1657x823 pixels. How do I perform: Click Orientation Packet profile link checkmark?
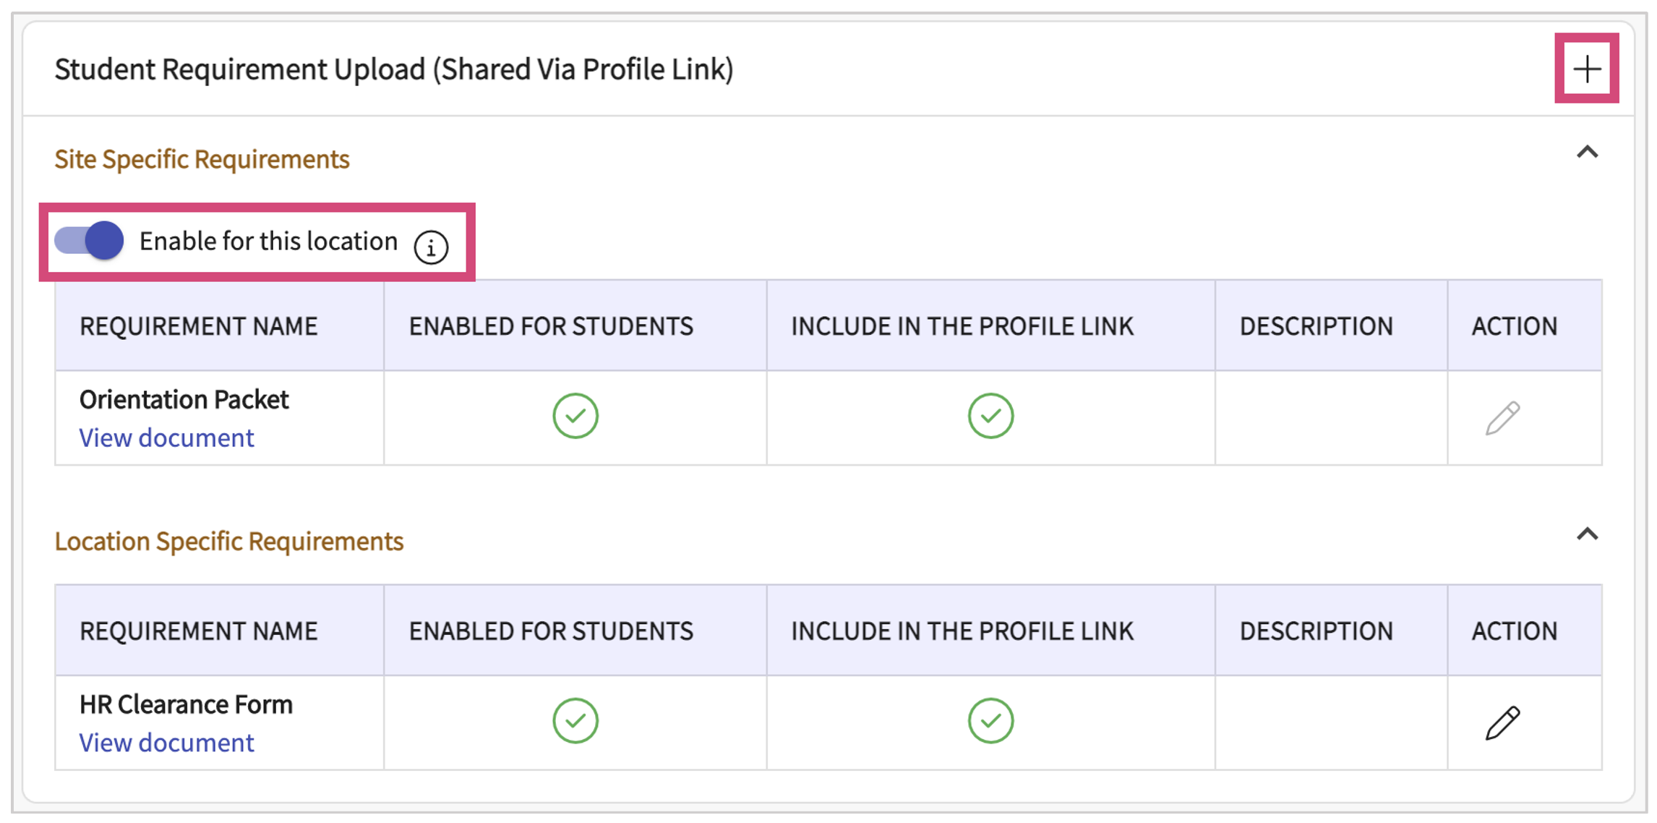point(990,416)
